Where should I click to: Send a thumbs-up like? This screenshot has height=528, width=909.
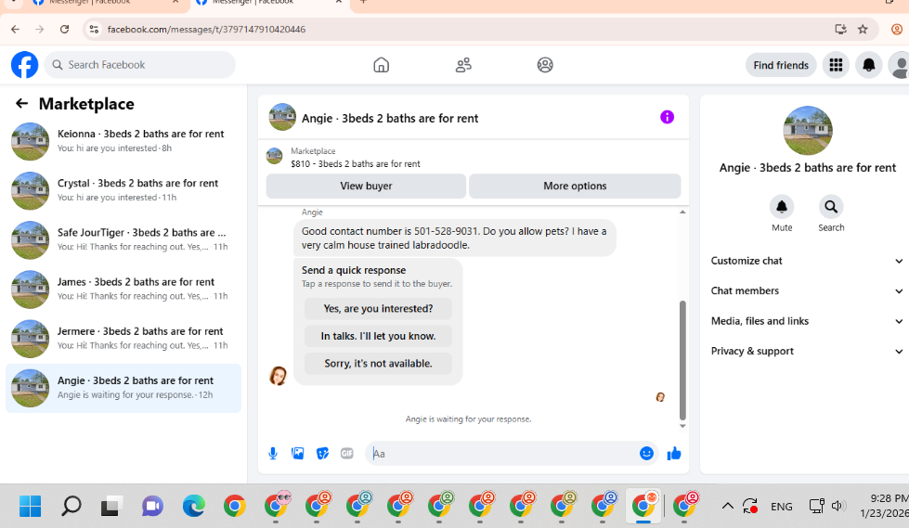point(674,454)
